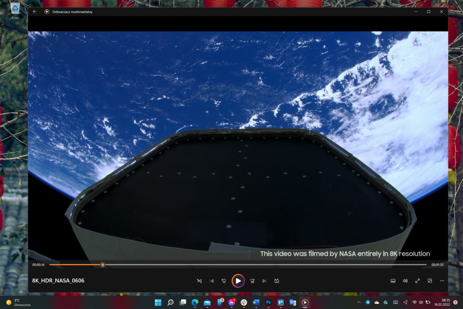Click total duration 00:01:35
The width and height of the screenshot is (463, 309).
(x=438, y=265)
